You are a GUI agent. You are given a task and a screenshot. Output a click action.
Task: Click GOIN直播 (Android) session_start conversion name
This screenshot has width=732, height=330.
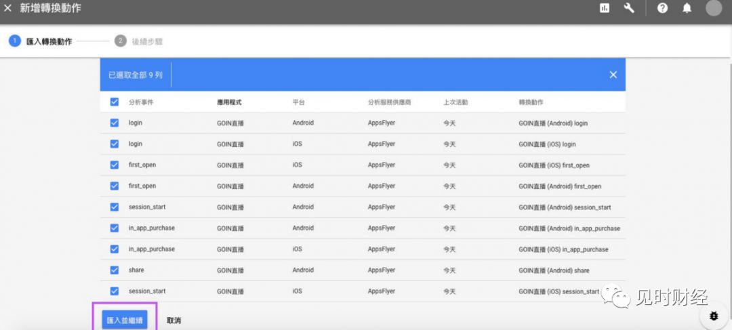[x=565, y=207]
